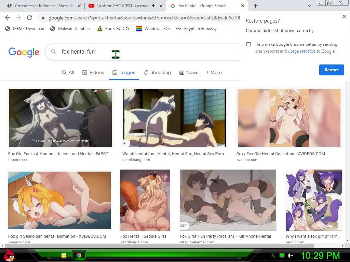Go to the Google homepage via logo
The width and height of the screenshot is (350, 262).
(x=24, y=52)
